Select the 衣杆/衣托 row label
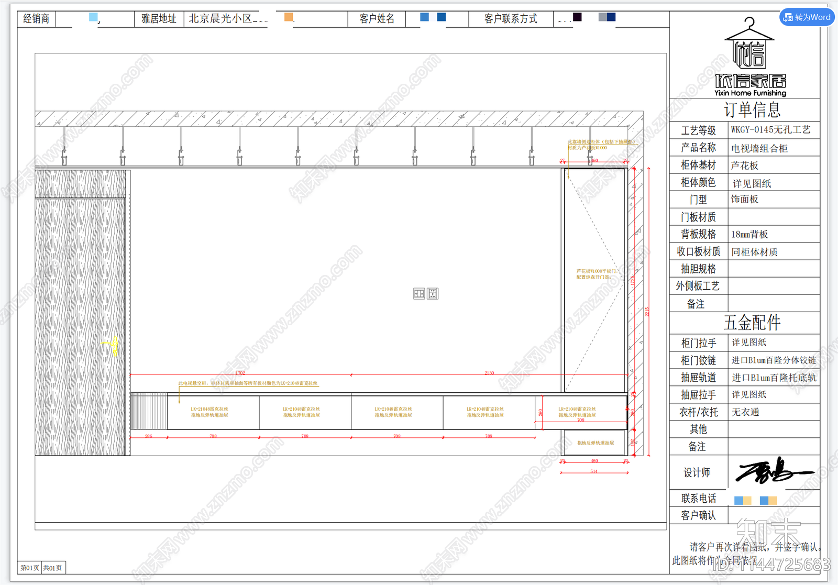 tap(698, 412)
